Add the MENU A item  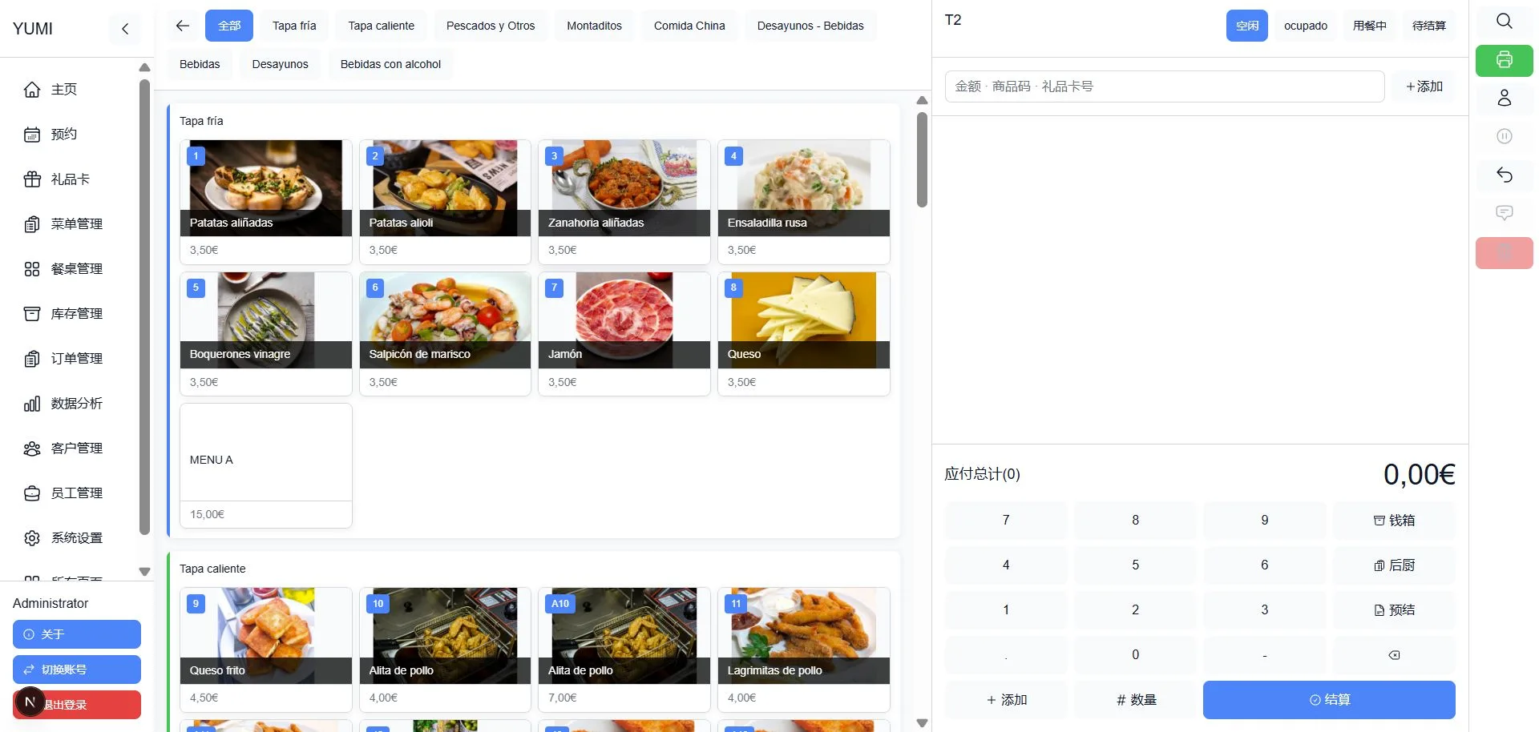tap(266, 465)
